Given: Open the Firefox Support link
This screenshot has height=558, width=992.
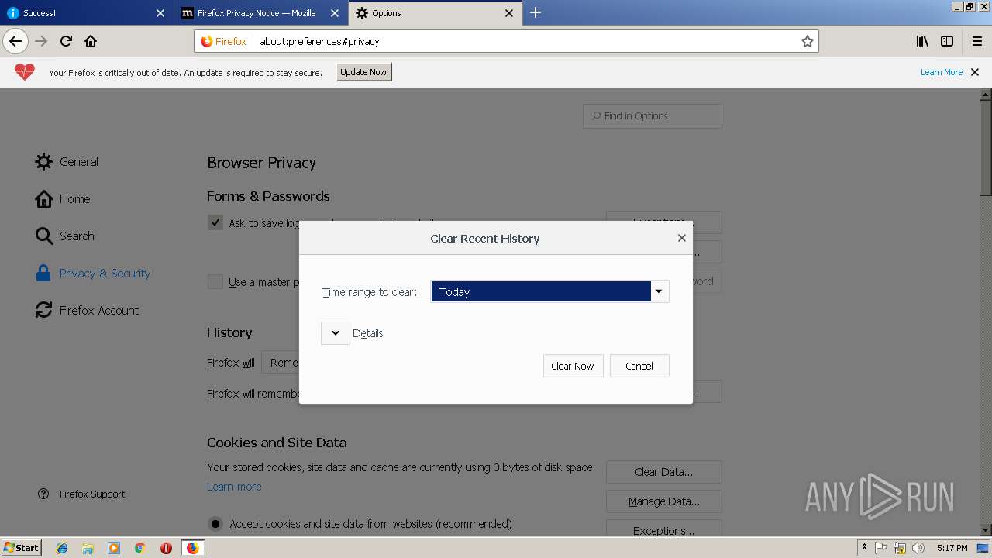Looking at the screenshot, I should tap(92, 494).
